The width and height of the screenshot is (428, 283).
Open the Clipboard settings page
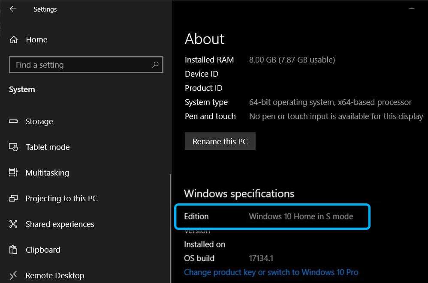coord(42,250)
